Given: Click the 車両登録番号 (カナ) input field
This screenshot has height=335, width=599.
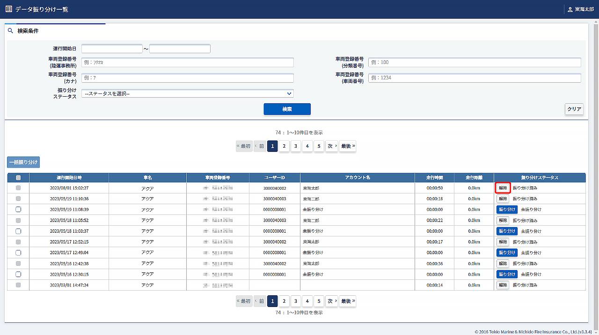Looking at the screenshot, I should [187, 78].
